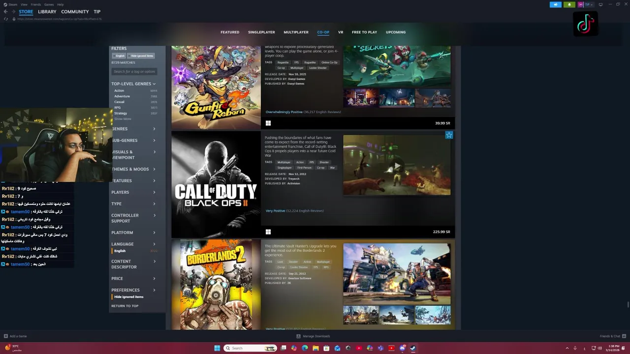The height and width of the screenshot is (354, 630).
Task: Click the wishlist star on Black Ops II card
Action: click(x=449, y=135)
